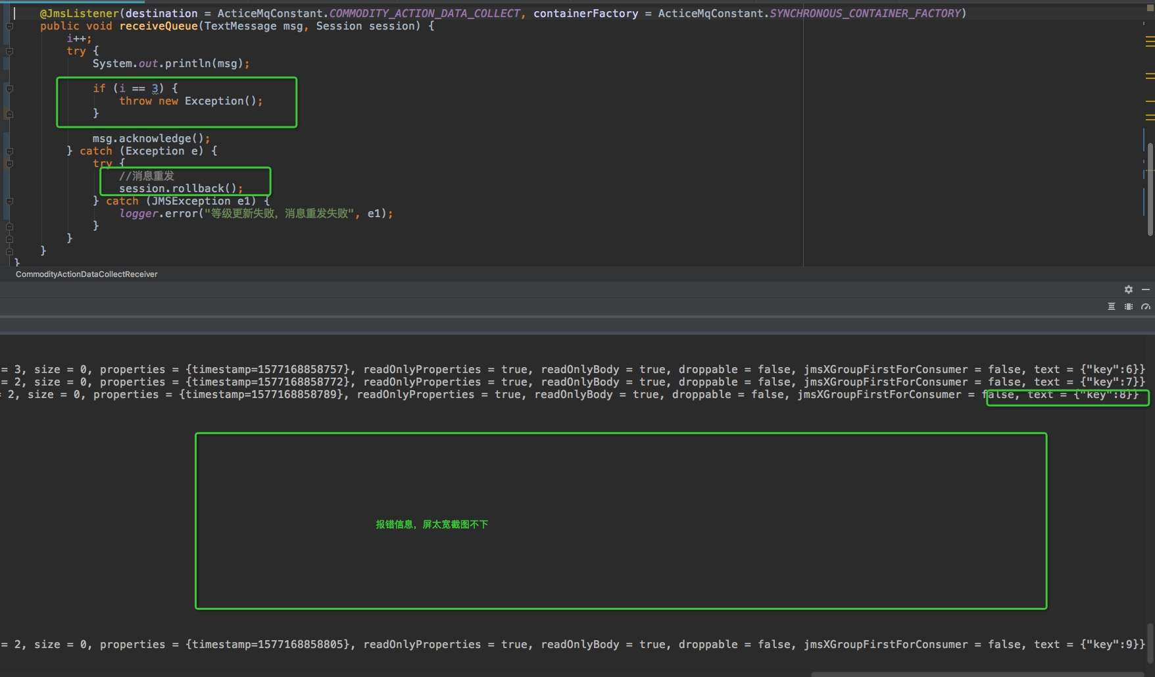The image size is (1155, 677).
Task: Click the stacked-lines layout icon in console toolbar
Action: (1112, 307)
